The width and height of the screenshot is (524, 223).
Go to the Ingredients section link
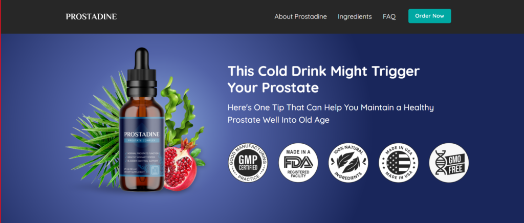[355, 16]
